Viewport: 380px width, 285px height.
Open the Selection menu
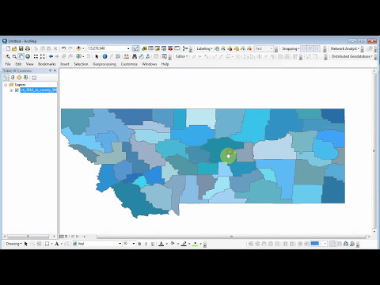[x=81, y=64]
